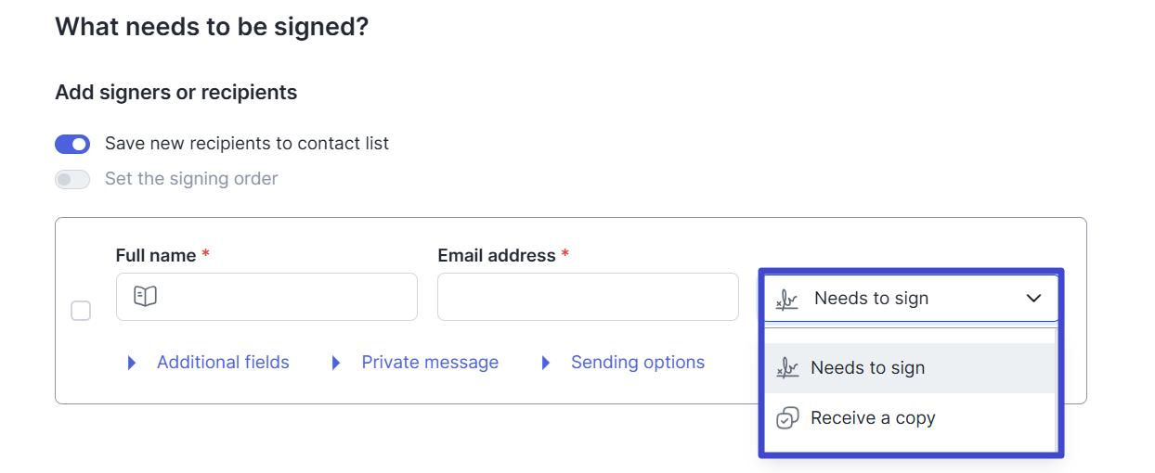Click the signature icon in the role selector
Screen dimensions: 1155x473
tap(787, 299)
